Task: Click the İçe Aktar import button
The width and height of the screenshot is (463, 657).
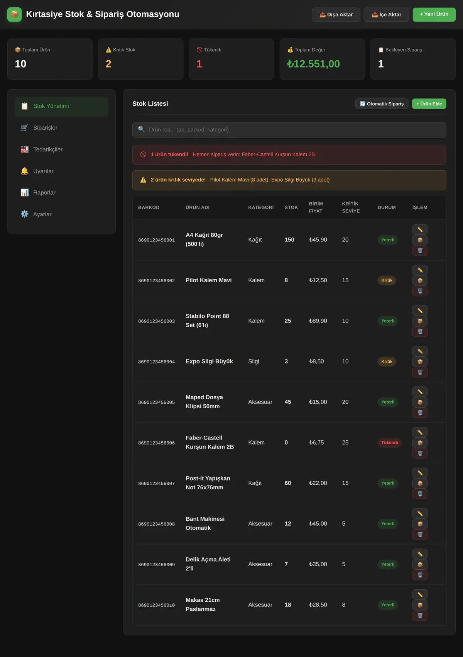Action: pyautogui.click(x=386, y=15)
